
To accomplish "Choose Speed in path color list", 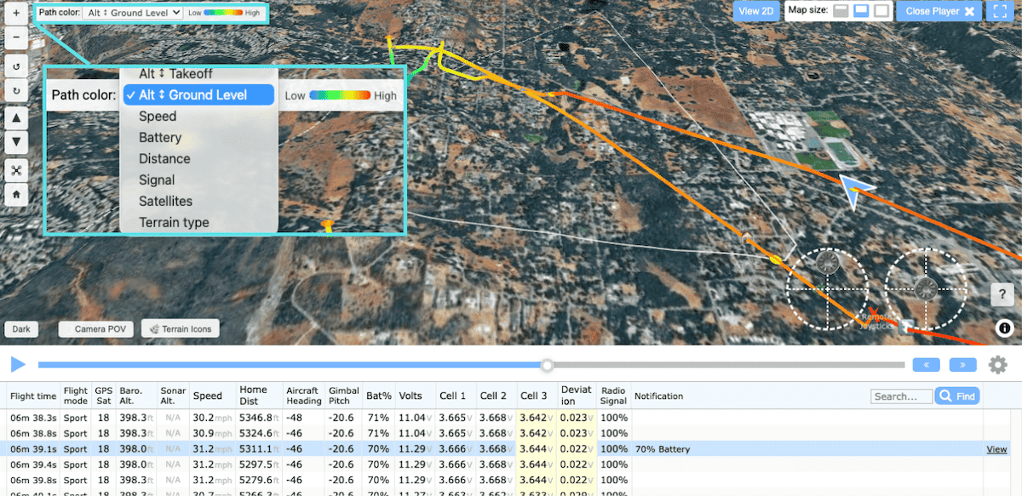I will point(158,117).
